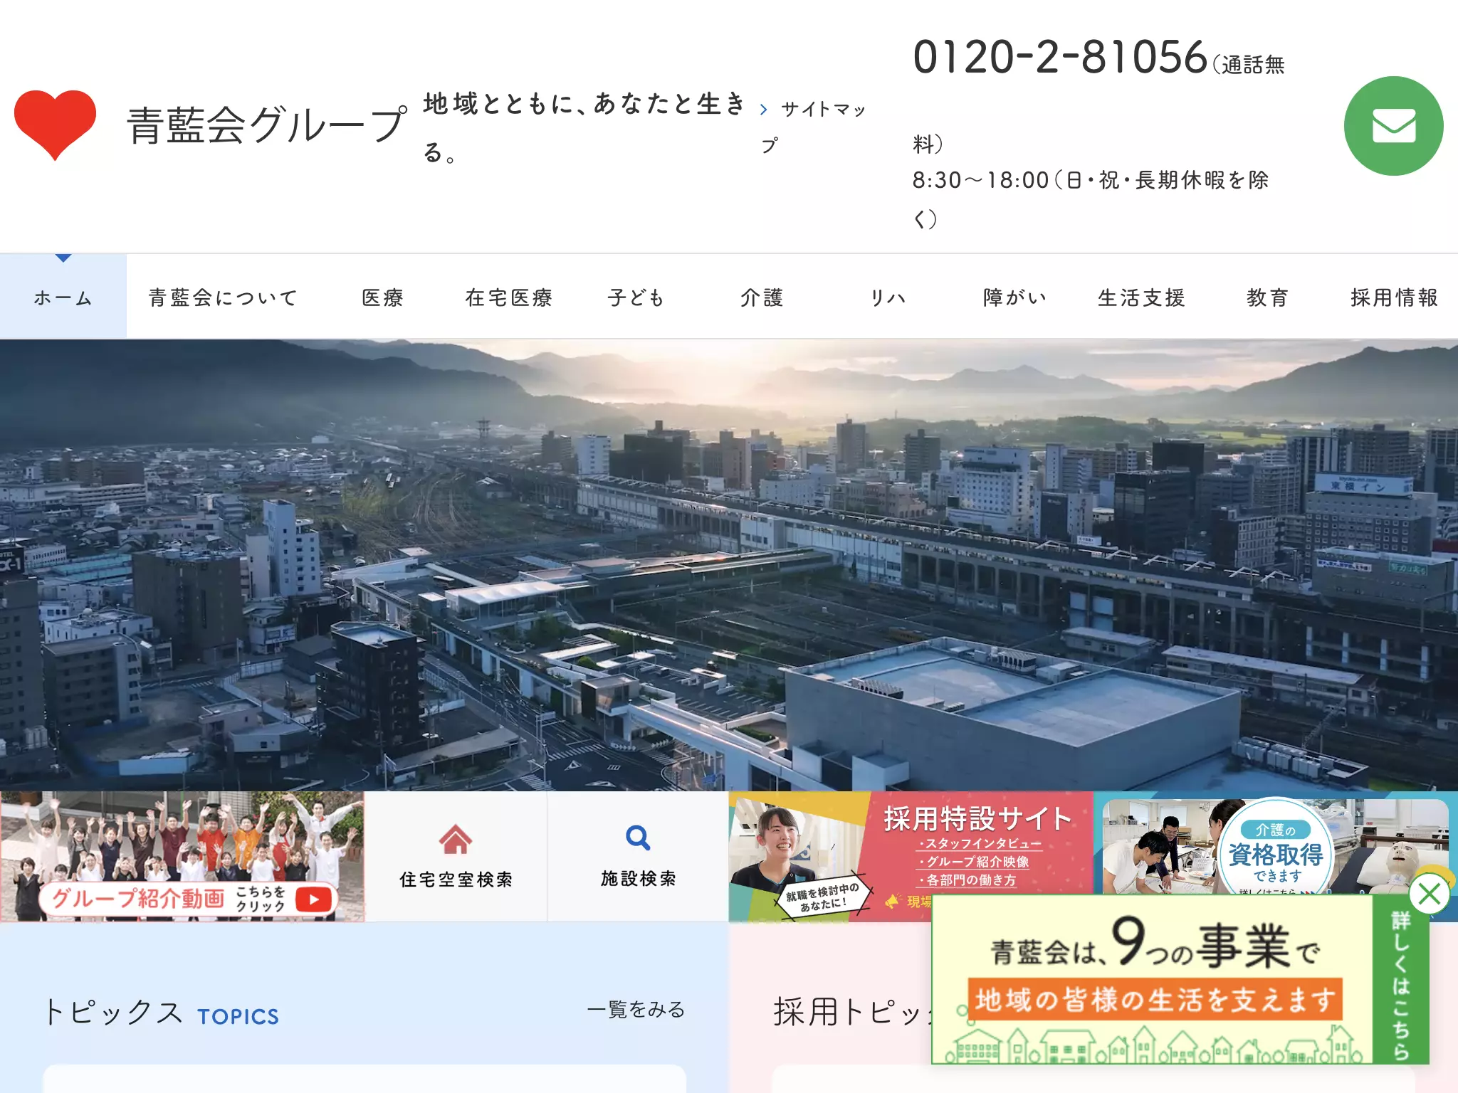Play the YouTube icon on group video banner
1458x1093 pixels.
pos(314,899)
